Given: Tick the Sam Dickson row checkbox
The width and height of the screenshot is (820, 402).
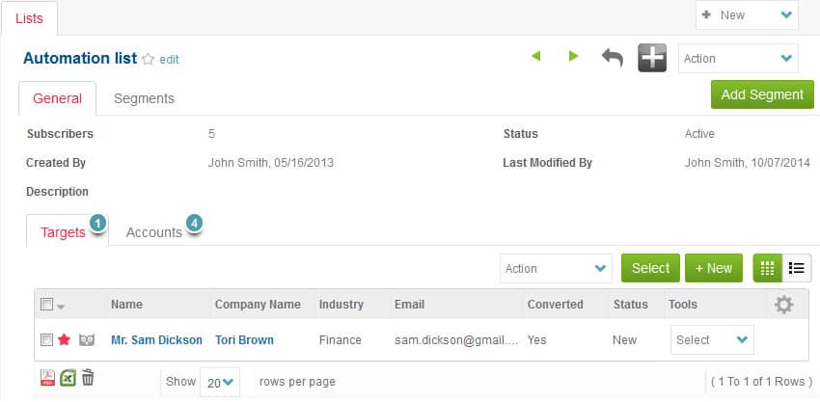Looking at the screenshot, I should (46, 340).
